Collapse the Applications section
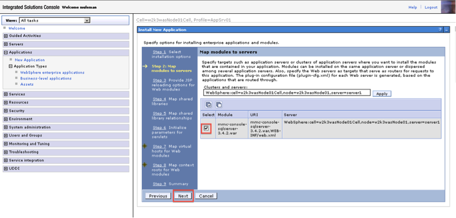This screenshot has height=218, width=456. [6, 53]
